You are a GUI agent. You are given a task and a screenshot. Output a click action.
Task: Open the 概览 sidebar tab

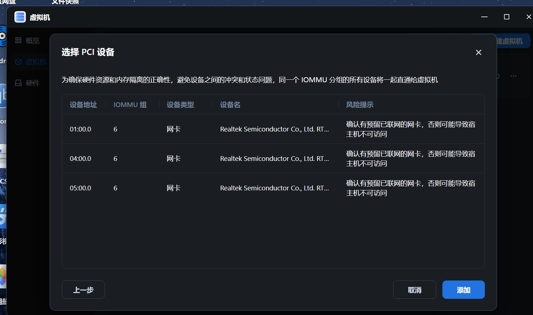28,41
